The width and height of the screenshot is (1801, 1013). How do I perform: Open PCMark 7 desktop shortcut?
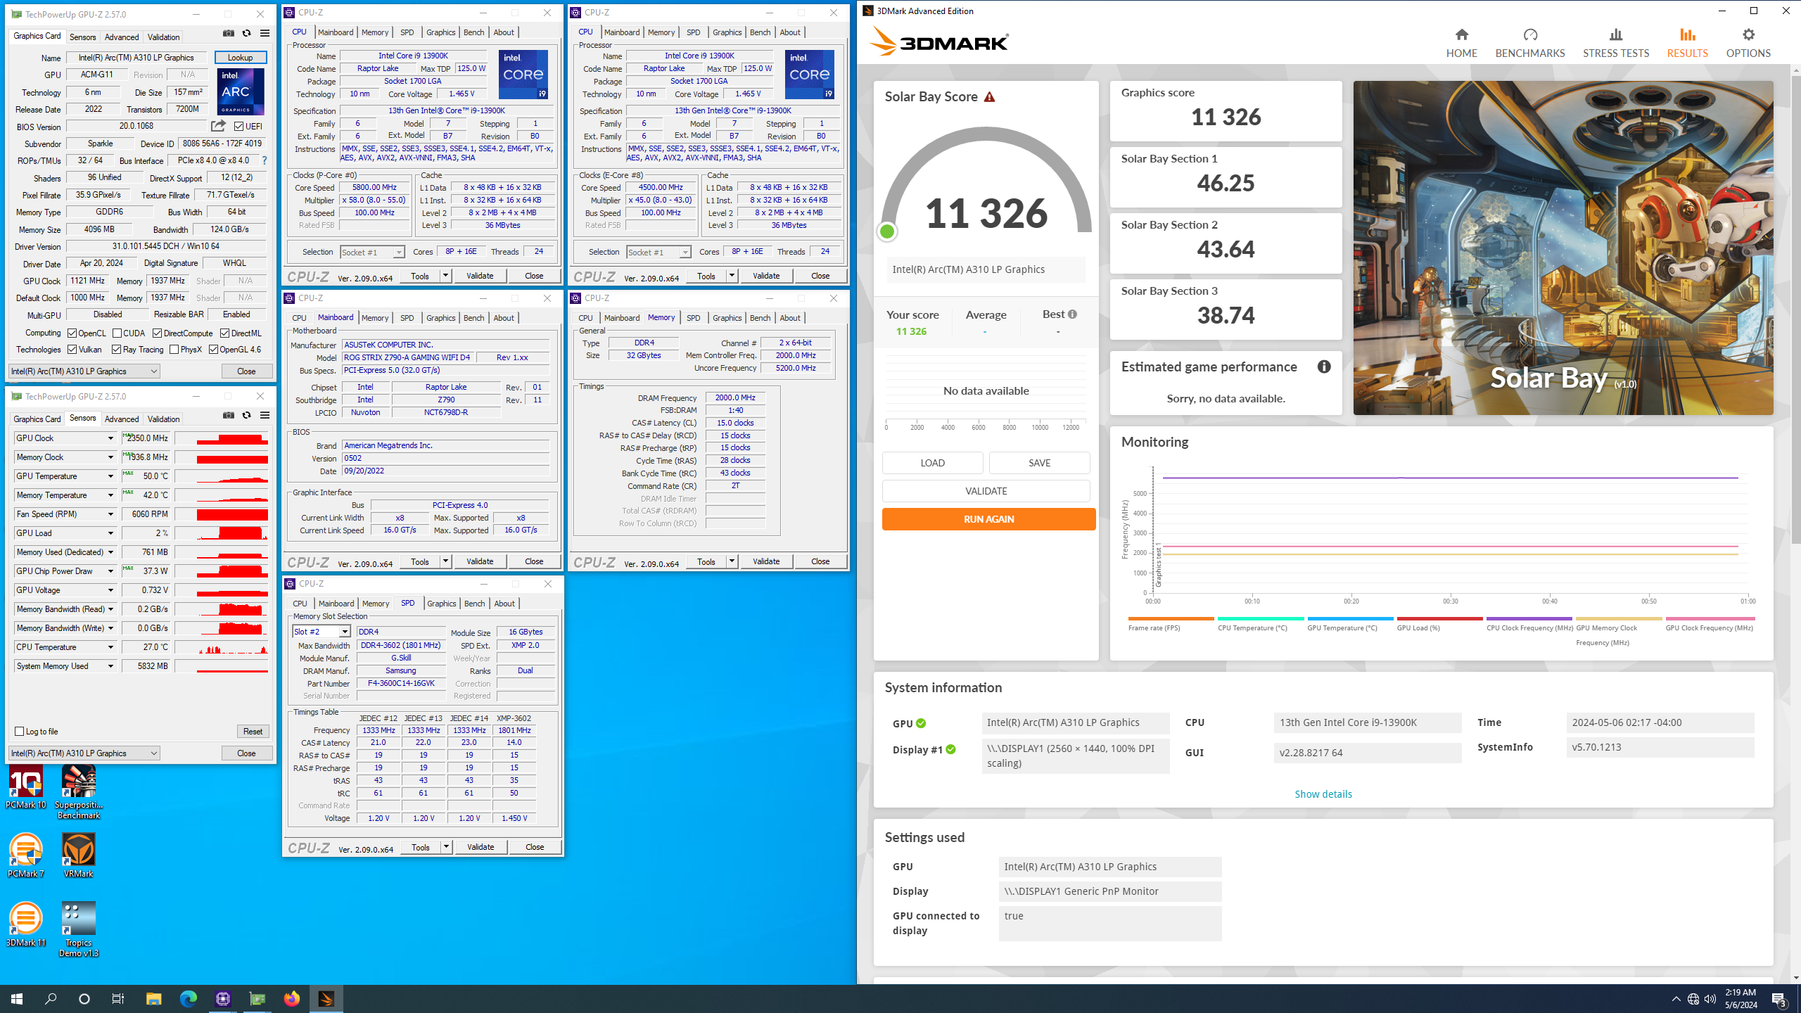(x=25, y=856)
